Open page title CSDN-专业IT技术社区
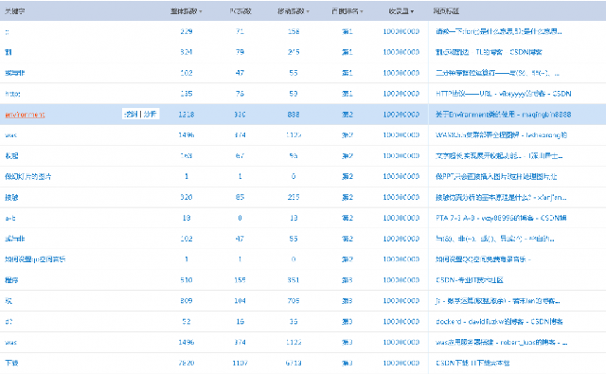The height and width of the screenshot is (374, 606). [x=470, y=280]
